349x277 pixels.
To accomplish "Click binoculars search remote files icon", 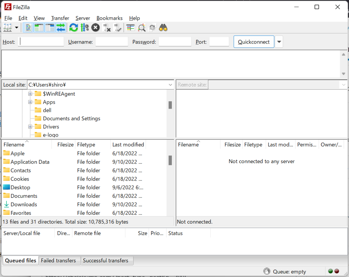I will (x=163, y=28).
